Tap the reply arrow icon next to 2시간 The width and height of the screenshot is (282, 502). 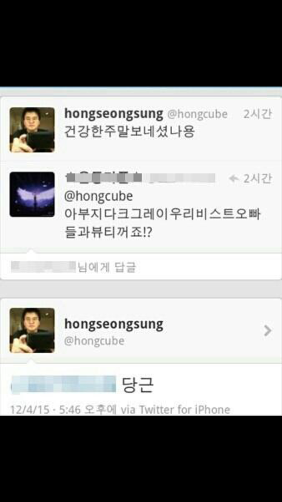(234, 179)
